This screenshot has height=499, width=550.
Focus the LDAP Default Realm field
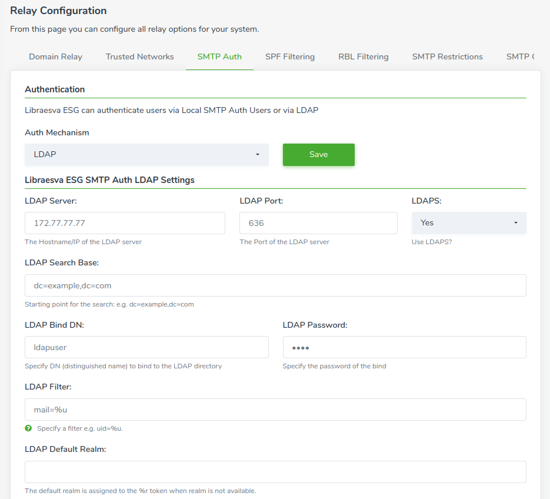(x=275, y=471)
